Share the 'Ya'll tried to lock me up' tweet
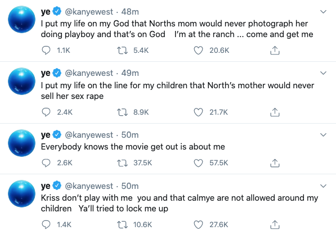This screenshot has height=235, width=336. [x=275, y=224]
